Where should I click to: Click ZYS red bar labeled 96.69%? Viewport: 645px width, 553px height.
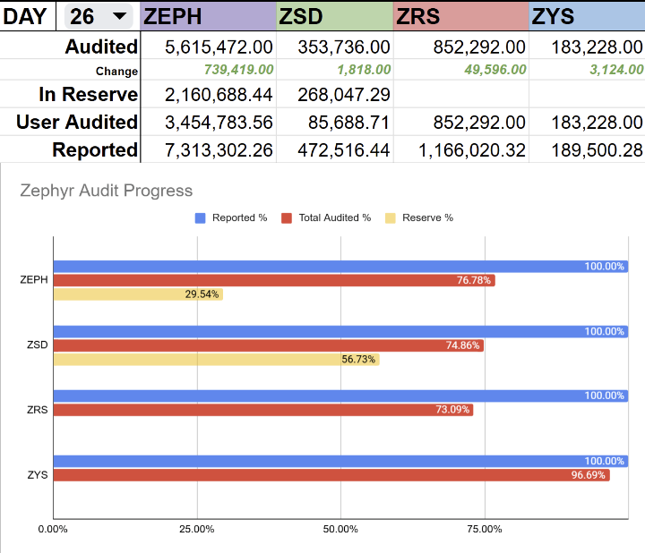(331, 475)
